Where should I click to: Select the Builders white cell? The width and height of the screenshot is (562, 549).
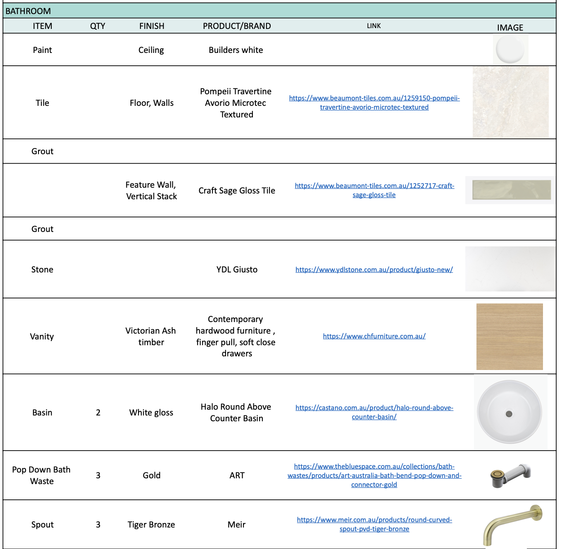(x=236, y=50)
